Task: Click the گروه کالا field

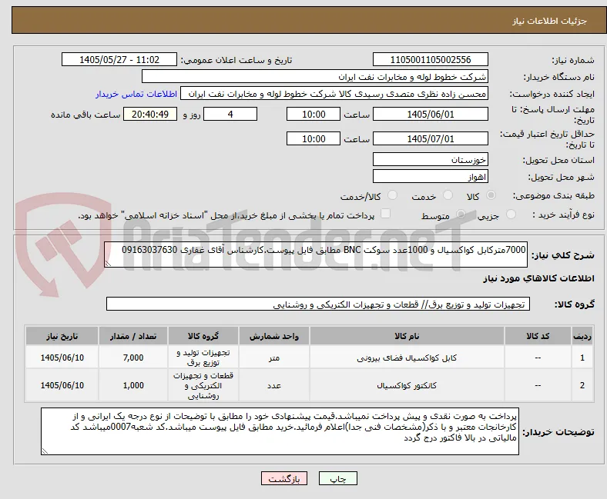Action: pyautogui.click(x=318, y=304)
